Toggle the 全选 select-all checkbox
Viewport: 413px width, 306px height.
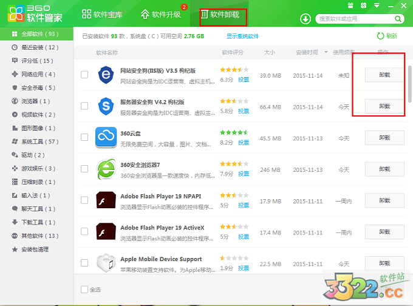[84, 290]
